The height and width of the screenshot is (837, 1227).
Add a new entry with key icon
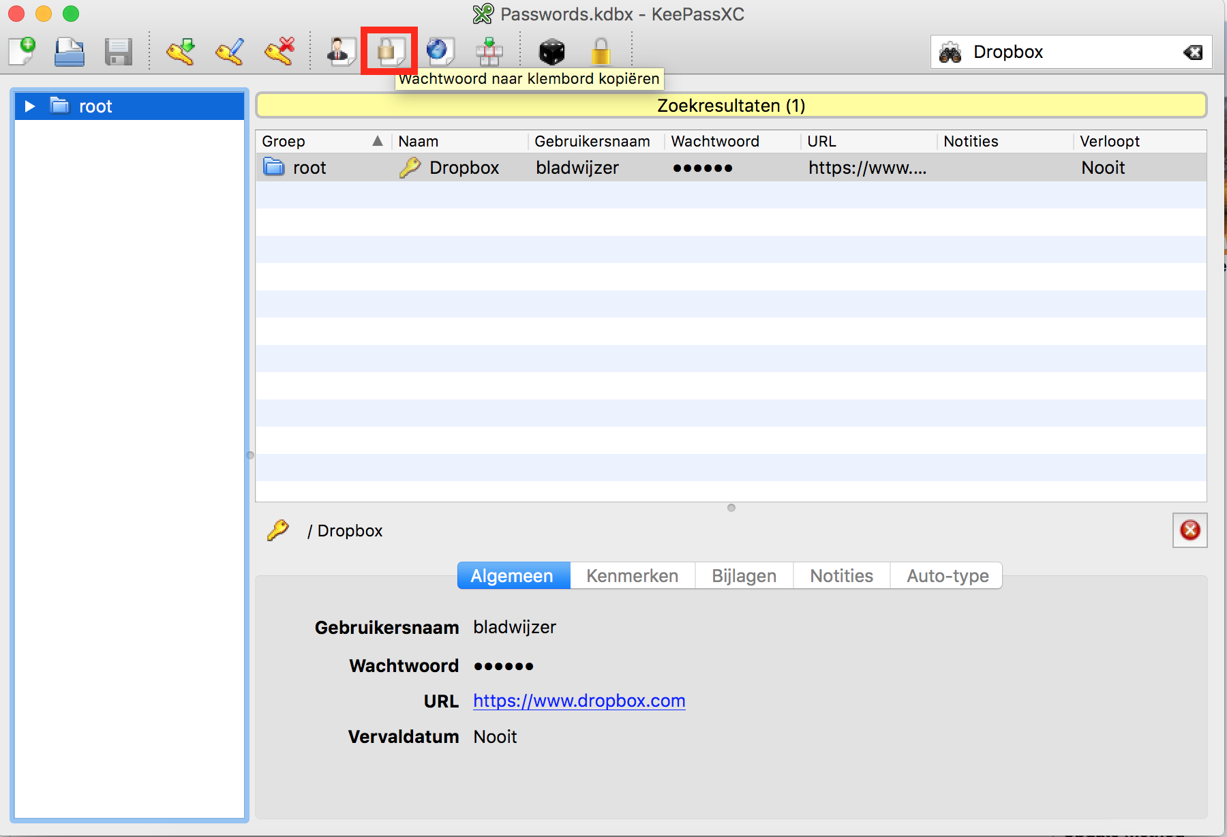click(x=181, y=52)
